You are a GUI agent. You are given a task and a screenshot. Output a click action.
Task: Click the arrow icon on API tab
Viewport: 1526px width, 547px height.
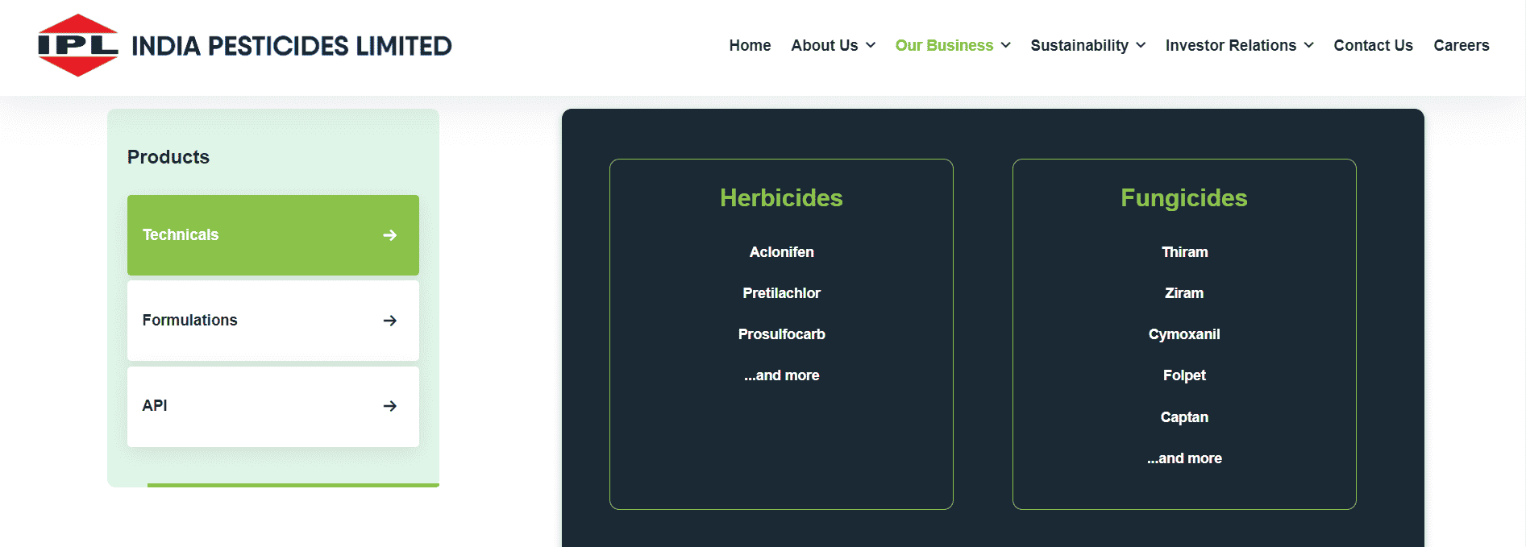pos(390,406)
